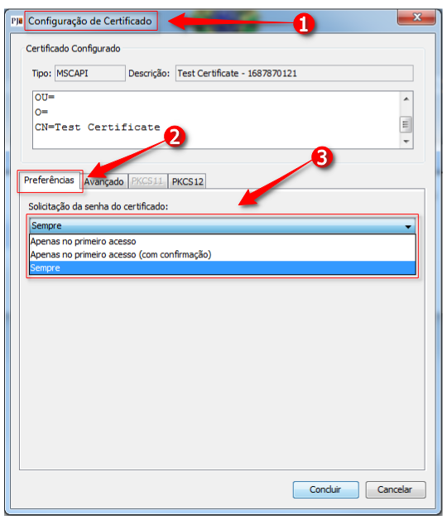Click scroll down arrow in certificate details
The height and width of the screenshot is (520, 447).
(406, 142)
